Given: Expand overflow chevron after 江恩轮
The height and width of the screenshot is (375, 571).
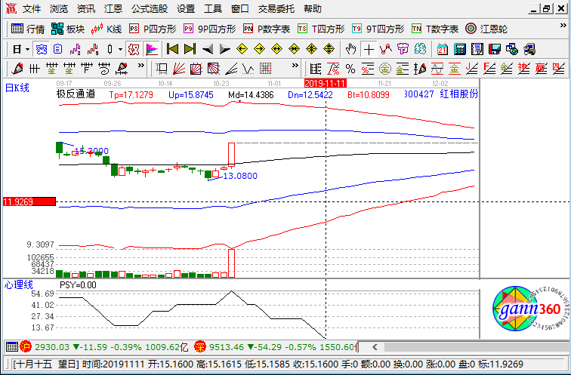Looking at the screenshot, I should (563, 26).
